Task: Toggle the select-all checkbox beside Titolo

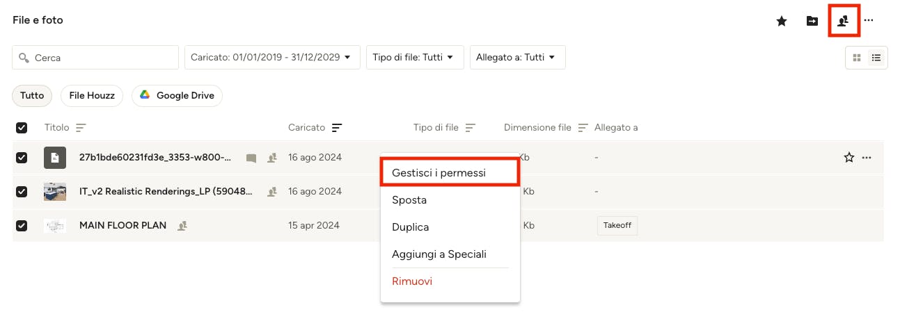Action: click(22, 128)
